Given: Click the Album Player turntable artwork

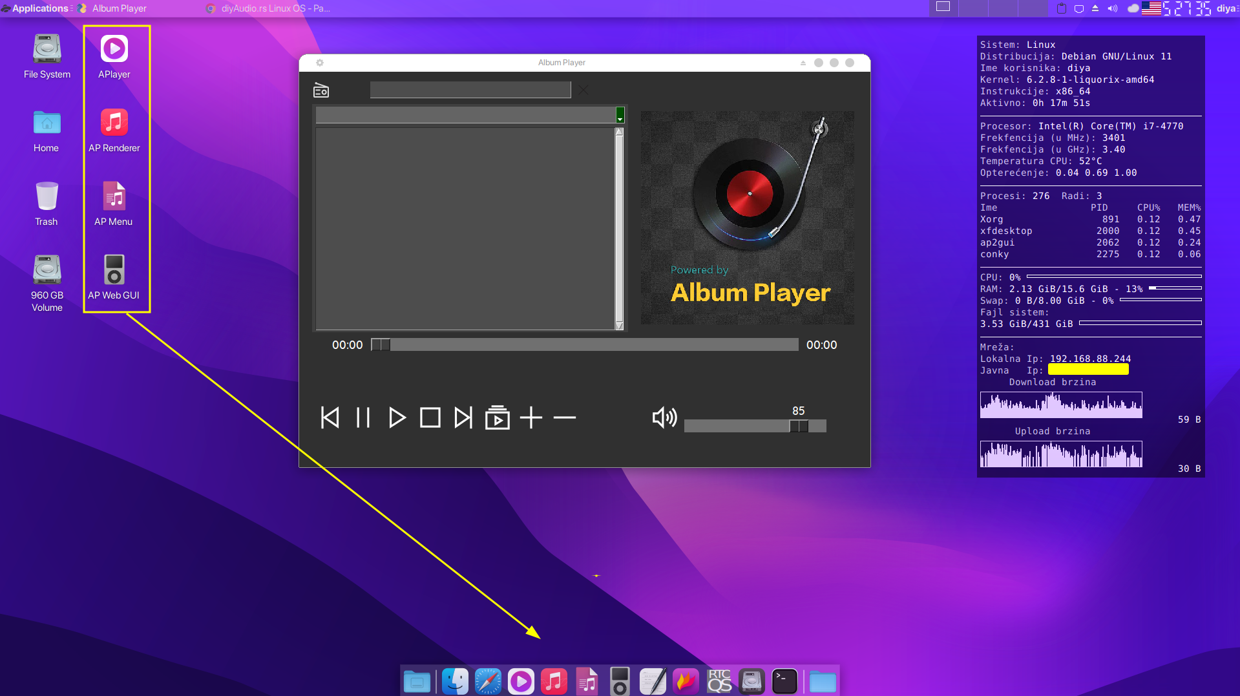Looking at the screenshot, I should coord(748,218).
